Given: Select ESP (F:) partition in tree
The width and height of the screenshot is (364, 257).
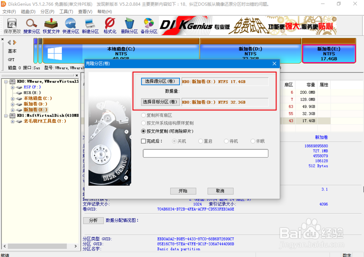Looking at the screenshot, I should coord(32,87).
